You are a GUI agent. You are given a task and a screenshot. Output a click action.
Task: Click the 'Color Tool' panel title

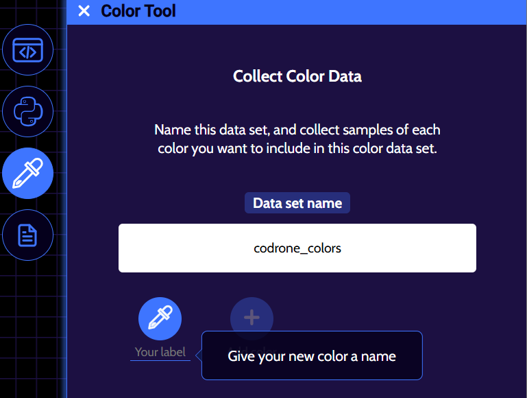138,11
